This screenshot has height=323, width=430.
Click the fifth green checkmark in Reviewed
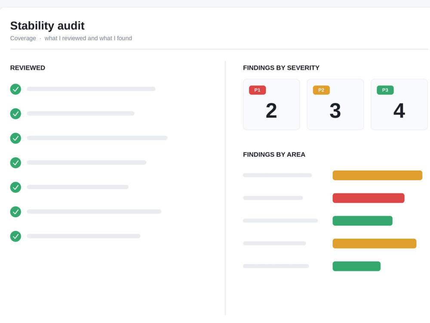tap(15, 187)
